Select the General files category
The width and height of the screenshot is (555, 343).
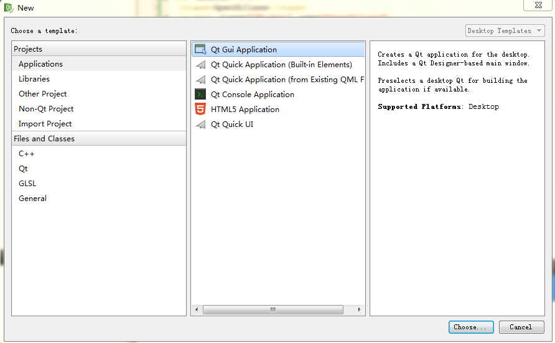99,198
